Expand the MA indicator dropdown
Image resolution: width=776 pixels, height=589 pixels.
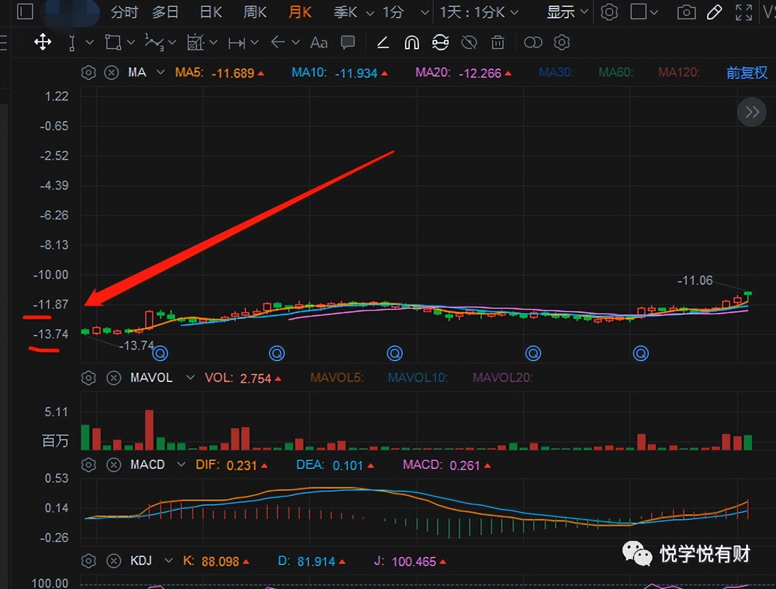(x=161, y=73)
